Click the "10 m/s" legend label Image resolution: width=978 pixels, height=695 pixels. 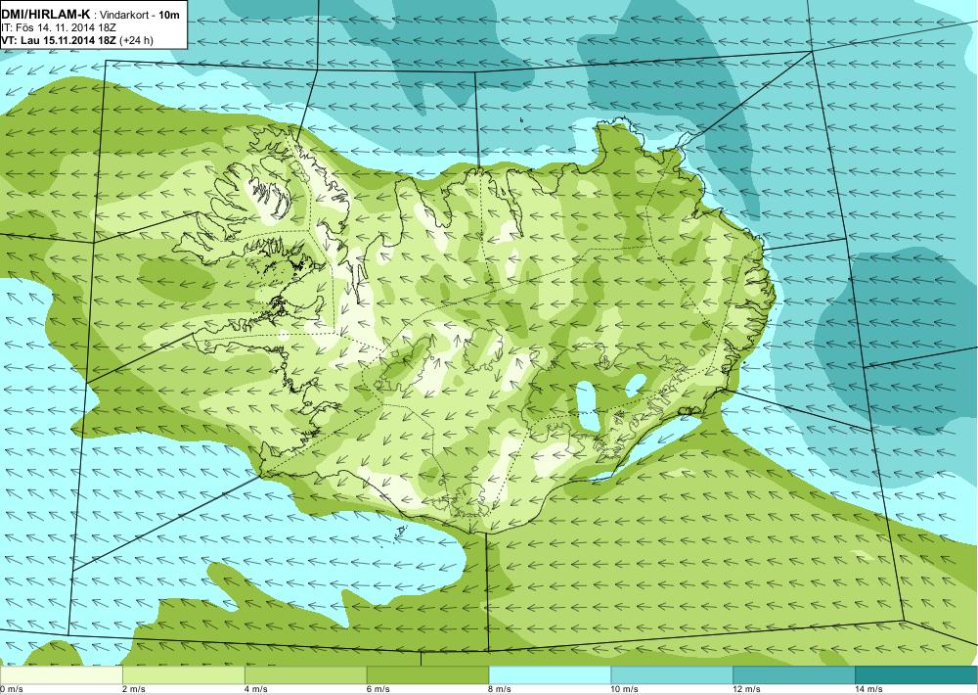tap(625, 689)
